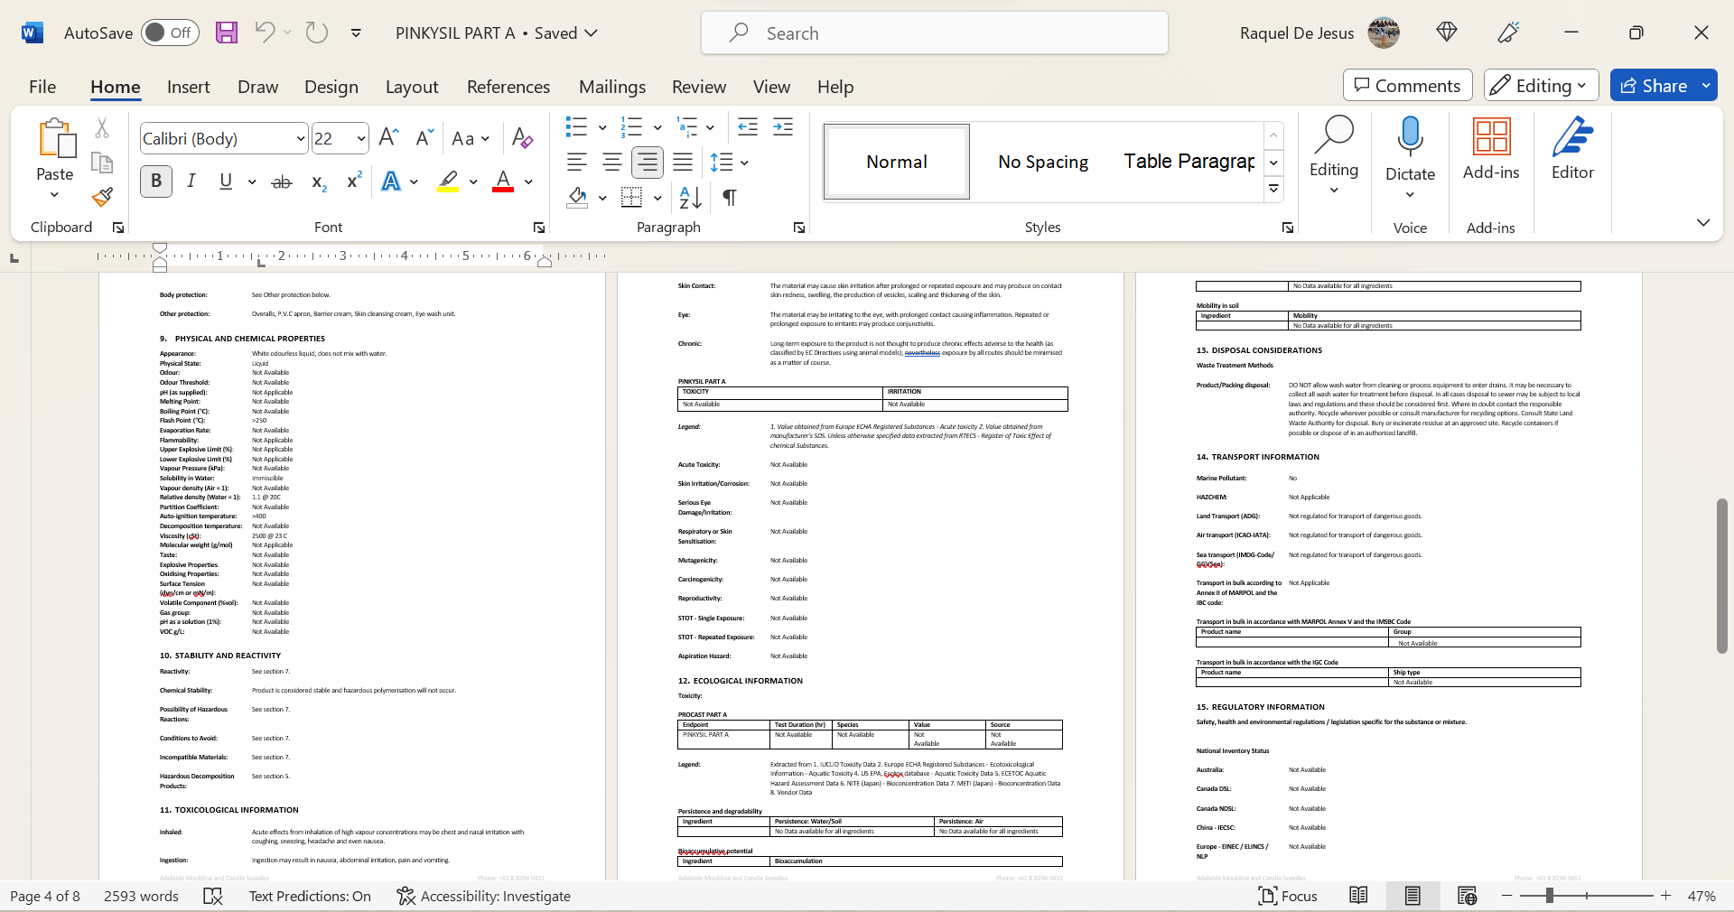Center align the text
The height and width of the screenshot is (912, 1734).
(x=611, y=163)
